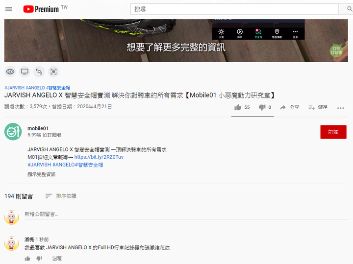
Task: Switch to theater monitor mode icon
Action: tap(25, 72)
